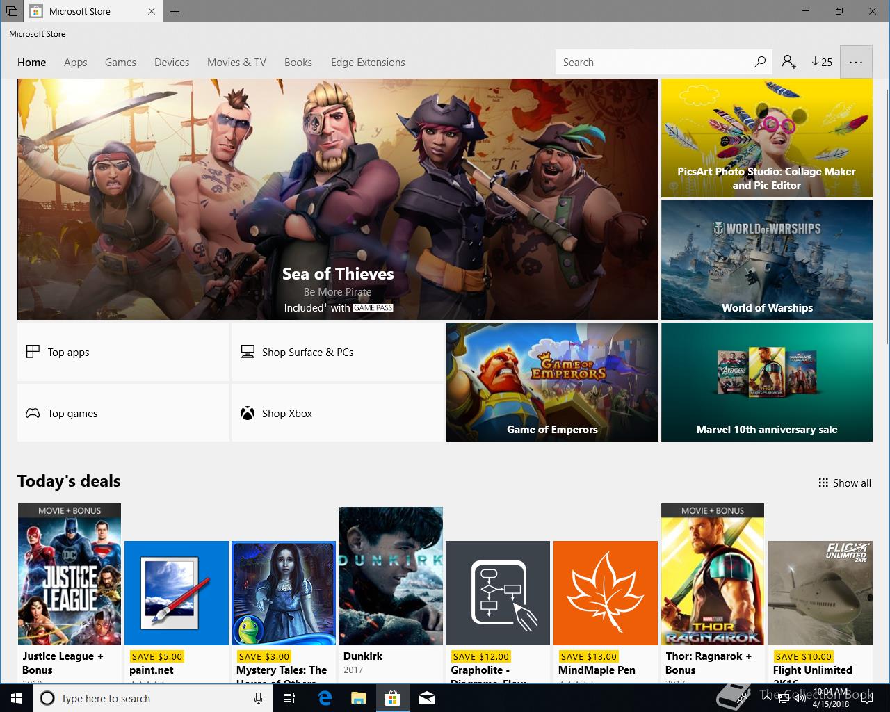The height and width of the screenshot is (712, 890).
Task: Open File Explorer from the taskbar
Action: [358, 698]
